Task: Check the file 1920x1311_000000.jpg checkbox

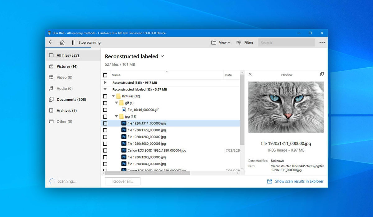Action: pos(105,123)
